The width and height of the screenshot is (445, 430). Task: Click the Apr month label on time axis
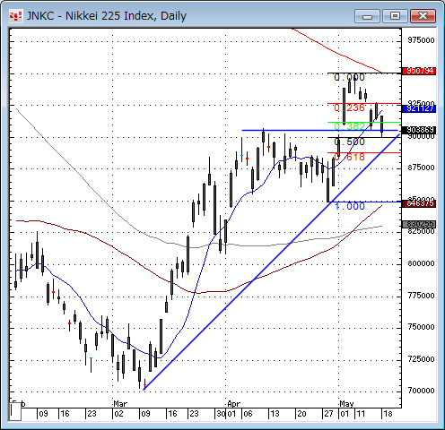tap(233, 404)
